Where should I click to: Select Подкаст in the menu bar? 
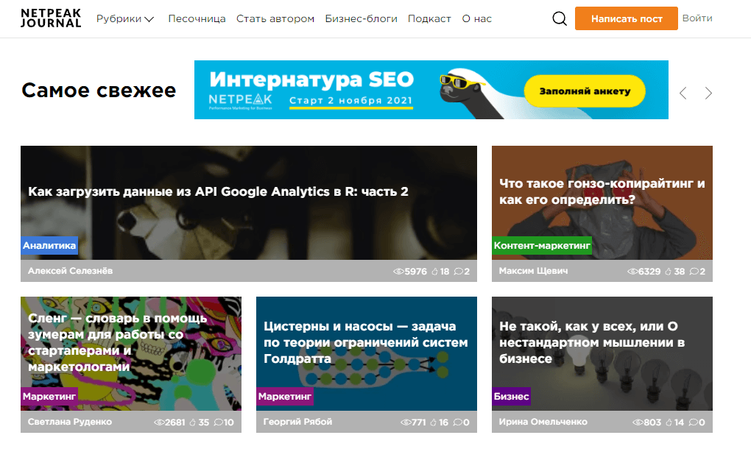(429, 18)
